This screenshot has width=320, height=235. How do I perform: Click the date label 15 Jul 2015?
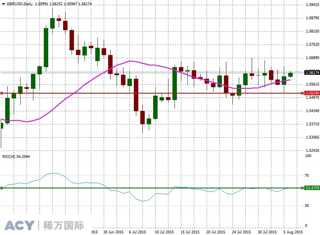190,232
